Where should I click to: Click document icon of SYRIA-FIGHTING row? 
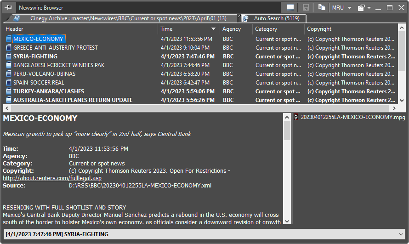coord(9,57)
